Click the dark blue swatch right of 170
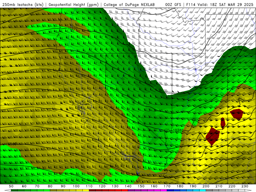256x192 pixels. 170,190
